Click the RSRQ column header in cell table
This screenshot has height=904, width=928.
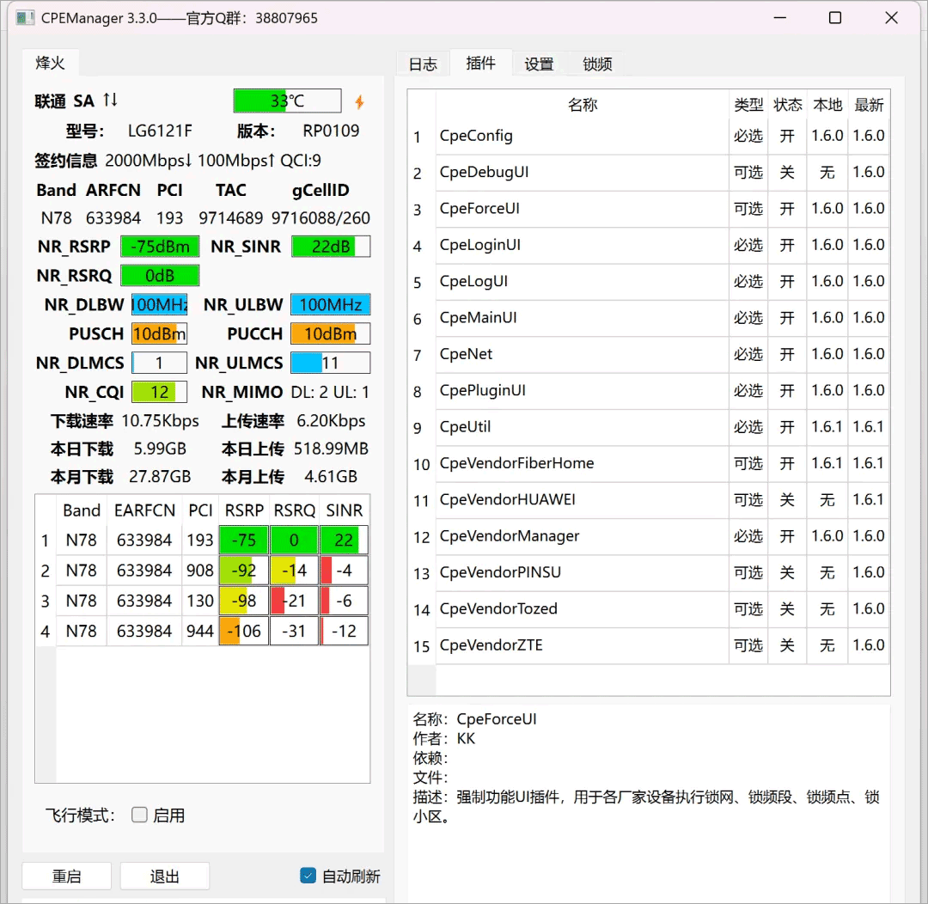click(x=294, y=510)
